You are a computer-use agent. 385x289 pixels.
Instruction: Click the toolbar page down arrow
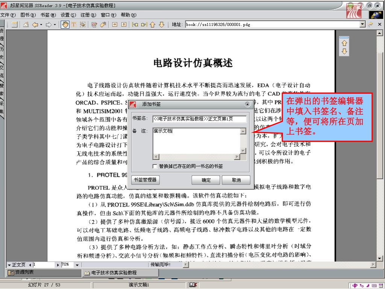point(162,24)
